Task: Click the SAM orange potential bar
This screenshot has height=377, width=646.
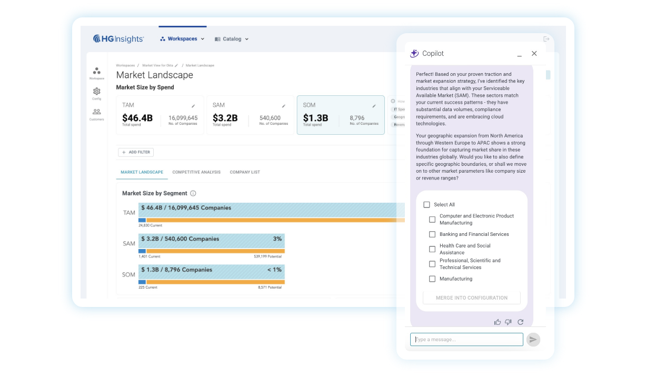Action: pos(215,251)
